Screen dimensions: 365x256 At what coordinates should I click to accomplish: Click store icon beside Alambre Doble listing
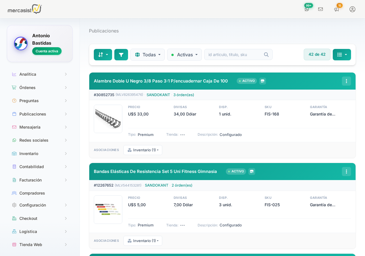263,81
